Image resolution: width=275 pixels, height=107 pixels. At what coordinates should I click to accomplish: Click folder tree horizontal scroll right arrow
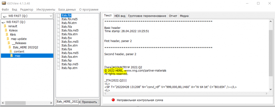pos(51,103)
